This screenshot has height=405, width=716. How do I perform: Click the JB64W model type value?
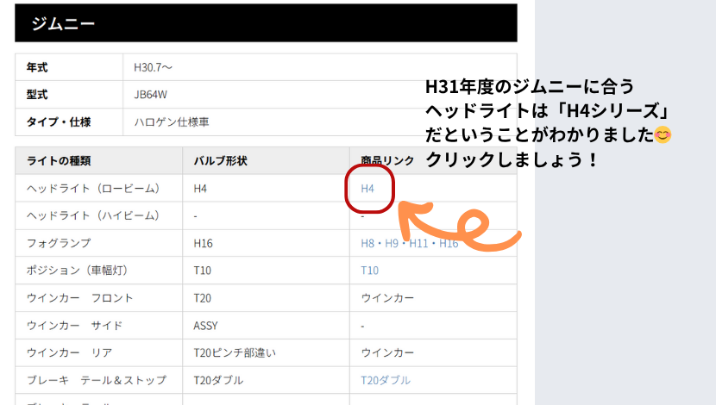point(151,95)
